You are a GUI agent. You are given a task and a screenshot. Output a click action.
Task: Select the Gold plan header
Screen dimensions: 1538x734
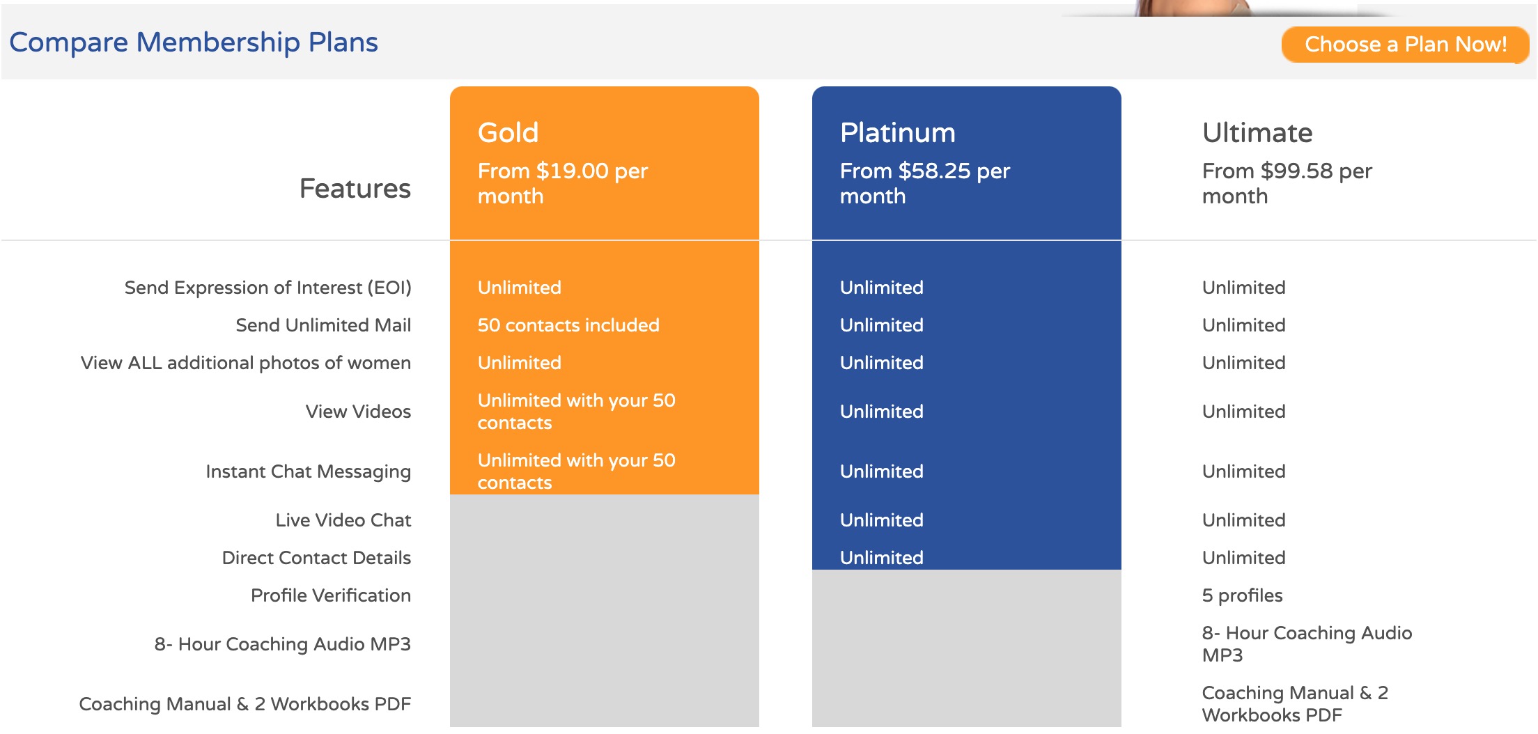(x=508, y=132)
